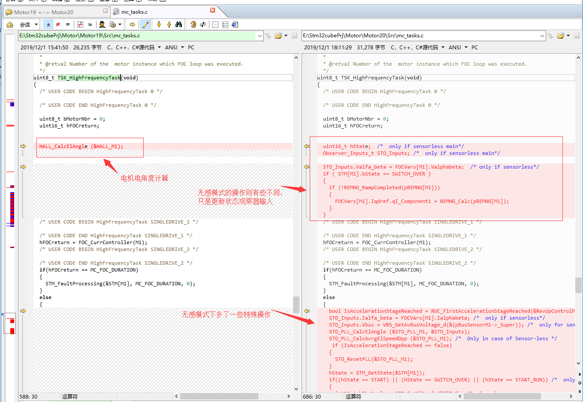The width and height of the screenshot is (583, 402).
Task: Show only differences using the ≠ filter icon
Action: click(58, 24)
